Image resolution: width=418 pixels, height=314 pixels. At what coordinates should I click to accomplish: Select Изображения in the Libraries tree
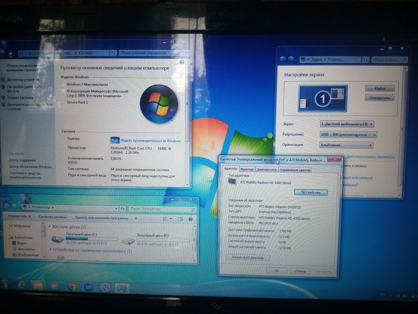click(x=28, y=255)
